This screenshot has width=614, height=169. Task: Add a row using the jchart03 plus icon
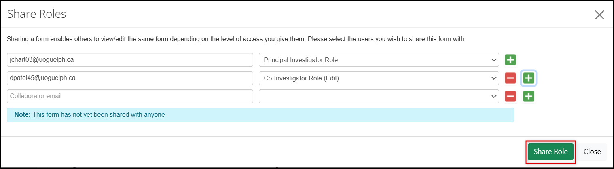[510, 60]
